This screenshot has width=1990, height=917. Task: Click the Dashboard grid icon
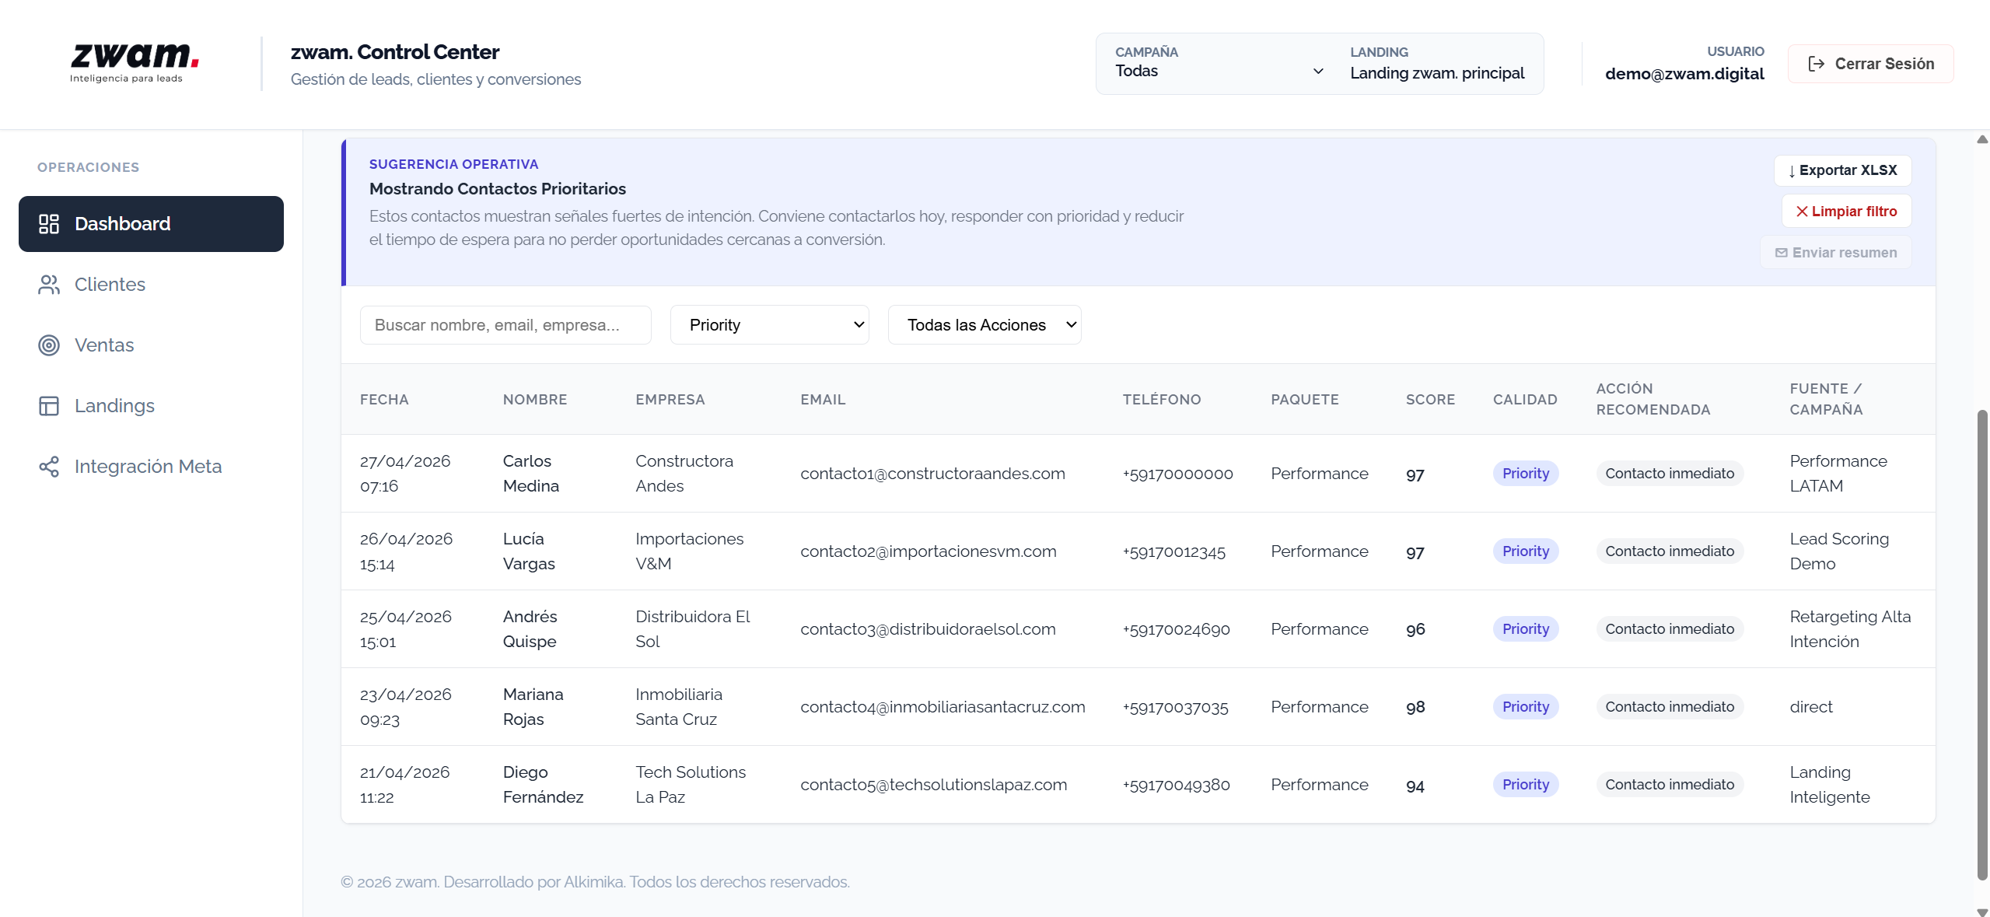[x=49, y=224]
